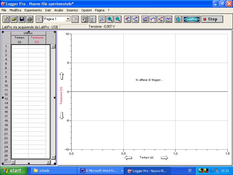The height and width of the screenshot is (175, 233).
Task: Open the Windows Start menu
Action: click(14, 170)
